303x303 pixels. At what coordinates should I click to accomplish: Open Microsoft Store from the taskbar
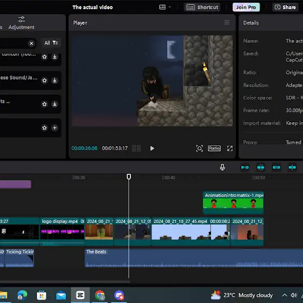pos(42,295)
